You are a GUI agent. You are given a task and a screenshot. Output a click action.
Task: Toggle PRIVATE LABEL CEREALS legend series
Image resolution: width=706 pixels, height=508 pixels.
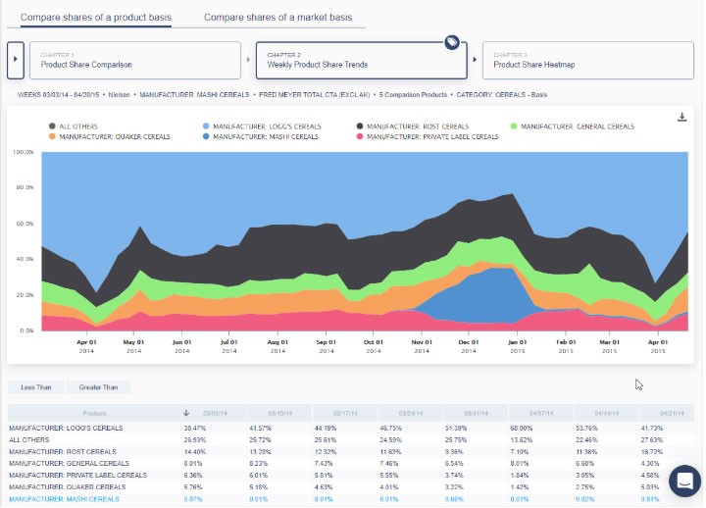click(428, 137)
